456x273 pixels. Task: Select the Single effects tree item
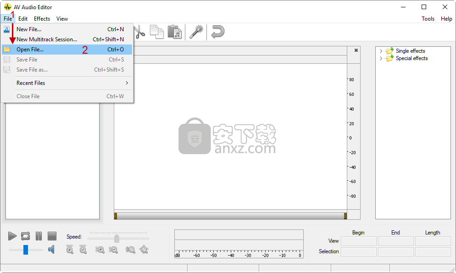pyautogui.click(x=410, y=51)
